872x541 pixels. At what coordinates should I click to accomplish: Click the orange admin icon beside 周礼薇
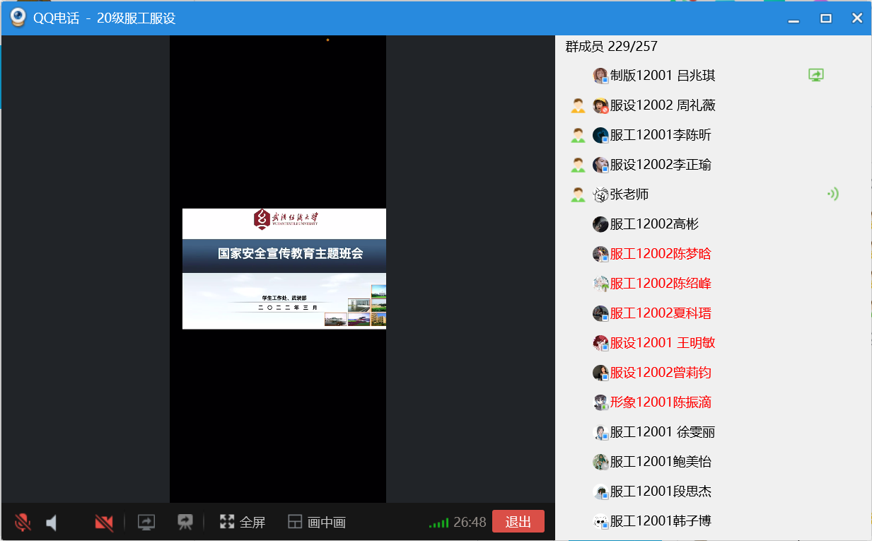[x=578, y=105]
